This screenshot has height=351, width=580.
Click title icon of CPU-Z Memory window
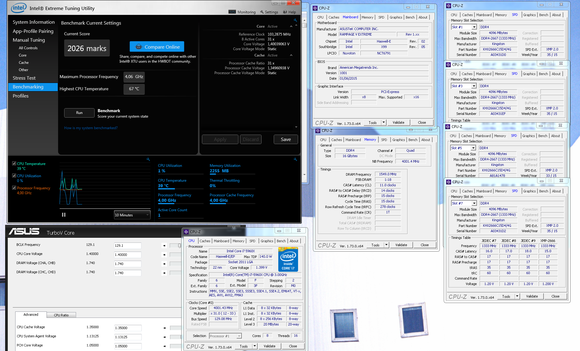[318, 131]
